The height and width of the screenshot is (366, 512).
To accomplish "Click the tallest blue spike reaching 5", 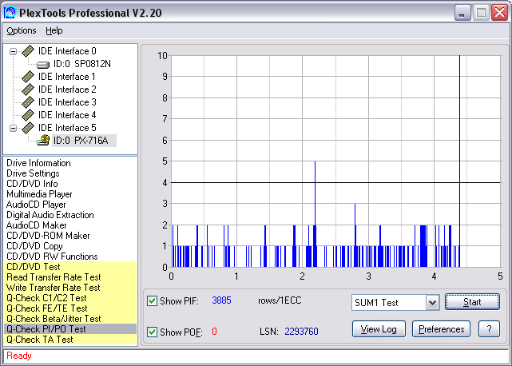I will coord(315,214).
